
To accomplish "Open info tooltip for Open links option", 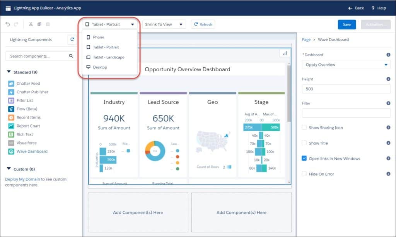I will point(388,158).
